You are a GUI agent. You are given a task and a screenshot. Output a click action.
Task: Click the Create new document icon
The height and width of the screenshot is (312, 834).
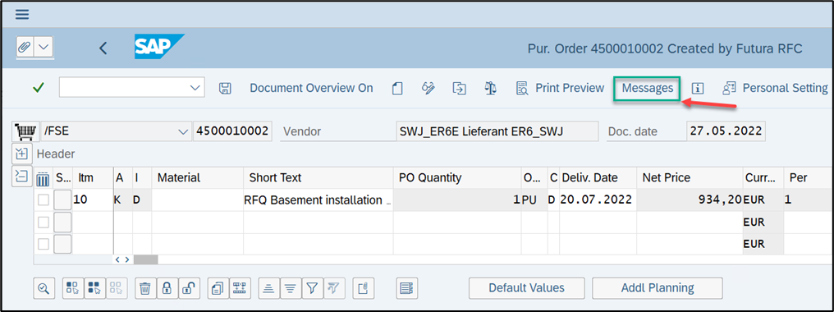(x=396, y=89)
